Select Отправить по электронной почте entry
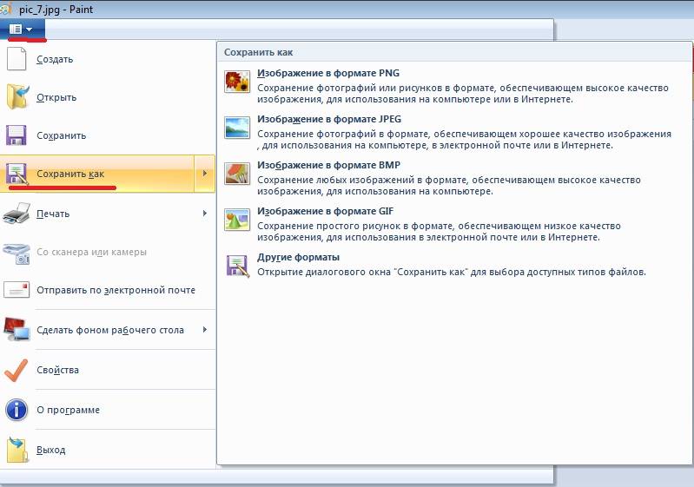 pyautogui.click(x=108, y=290)
